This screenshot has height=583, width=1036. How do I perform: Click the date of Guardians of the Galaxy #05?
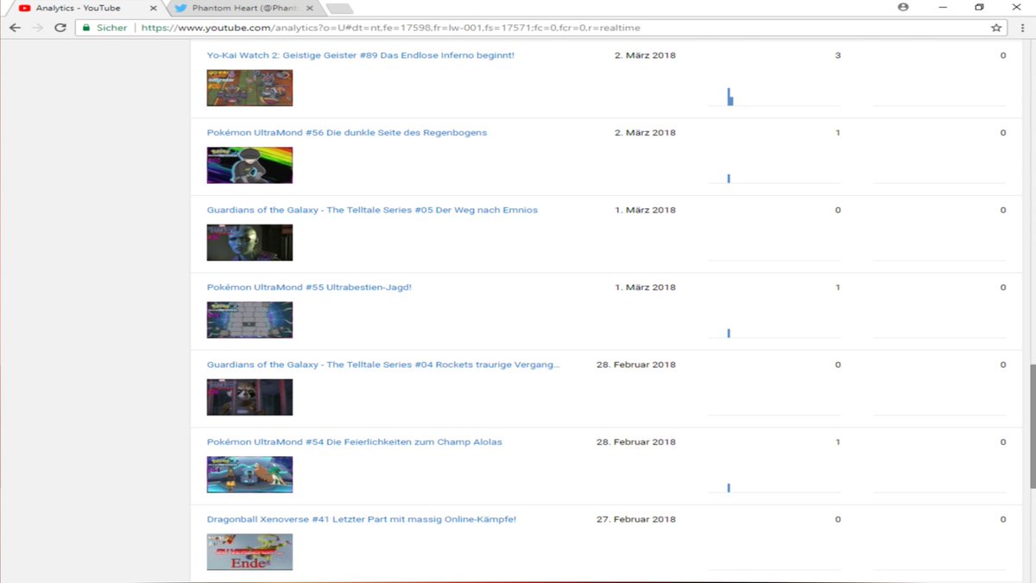[645, 210]
